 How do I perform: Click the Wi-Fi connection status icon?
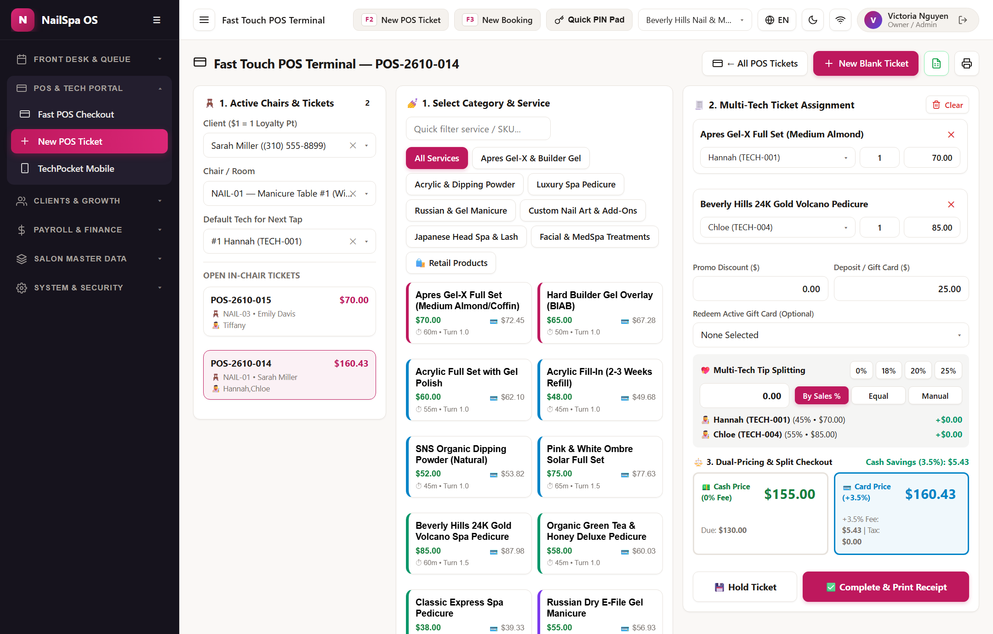click(840, 20)
